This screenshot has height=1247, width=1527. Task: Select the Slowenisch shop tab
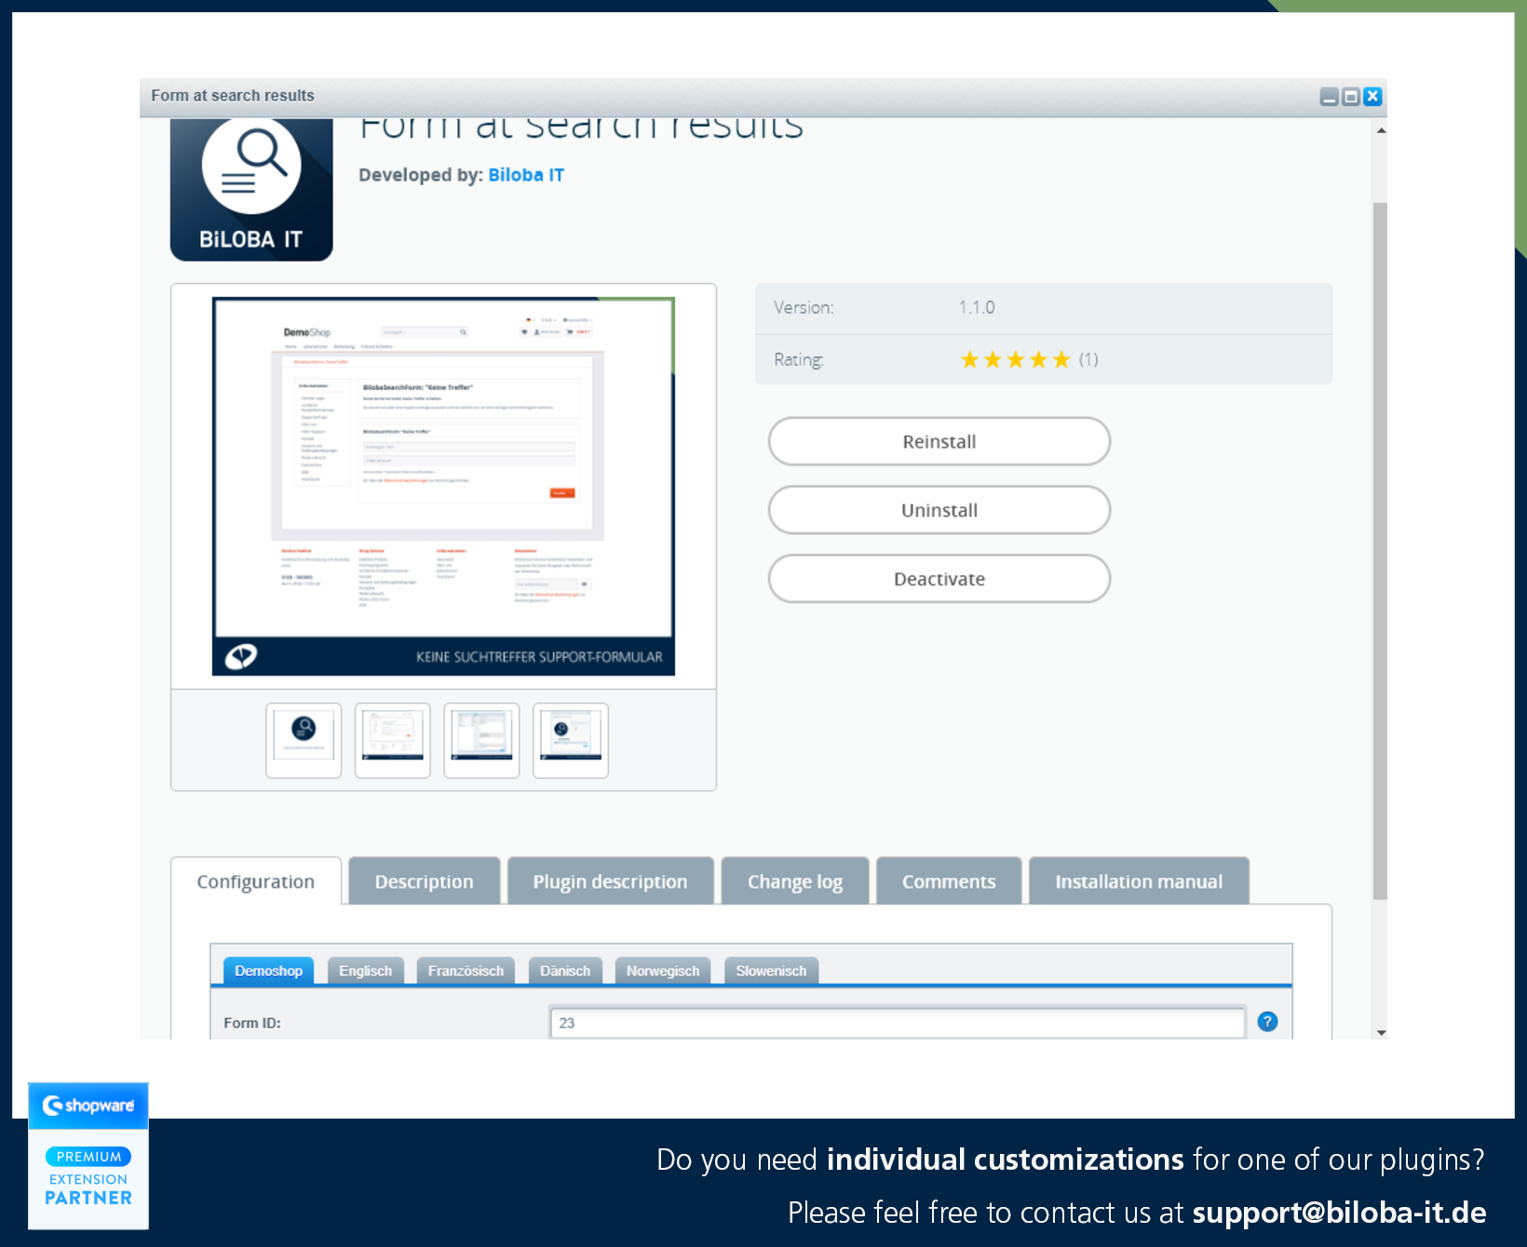771,971
